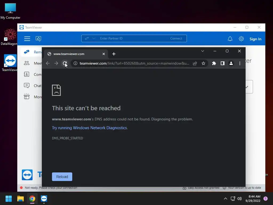The image size is (273, 205).
Task: Click the DNS_PROBE_STARTED error code
Action: [x=67, y=138]
